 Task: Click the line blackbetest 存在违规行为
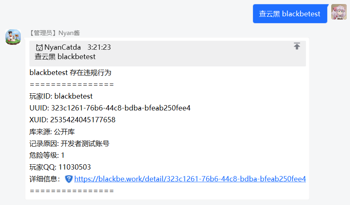(x=70, y=73)
